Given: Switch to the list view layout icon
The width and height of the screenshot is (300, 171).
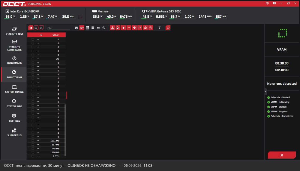Looking at the screenshot, I should [31, 28].
